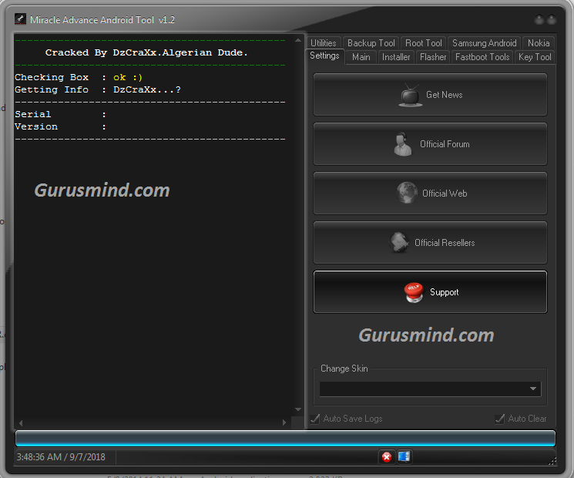Click the TV icon on Get News
This screenshot has width=574, height=478.
410,96
